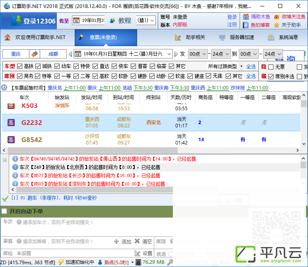The image size is (308, 267).
Task: Open the 助手相关 tab
Action: (x=190, y=37)
